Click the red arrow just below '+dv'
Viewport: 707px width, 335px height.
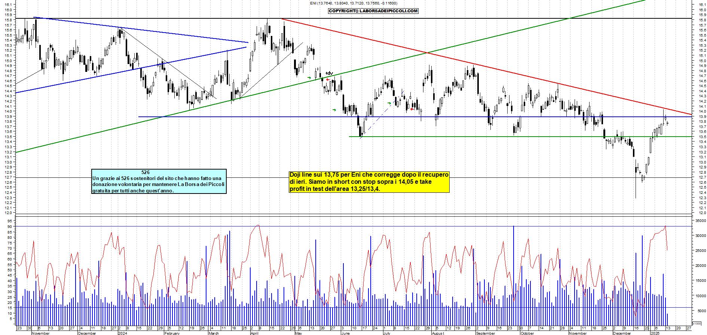pyautogui.click(x=328, y=79)
